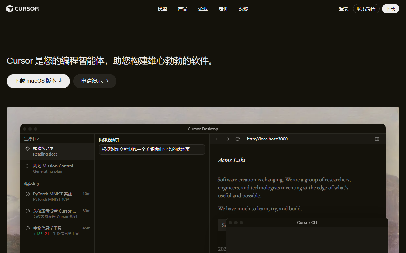Click the checkmark icon beside PyTorch MNIST 实验

[28, 194]
